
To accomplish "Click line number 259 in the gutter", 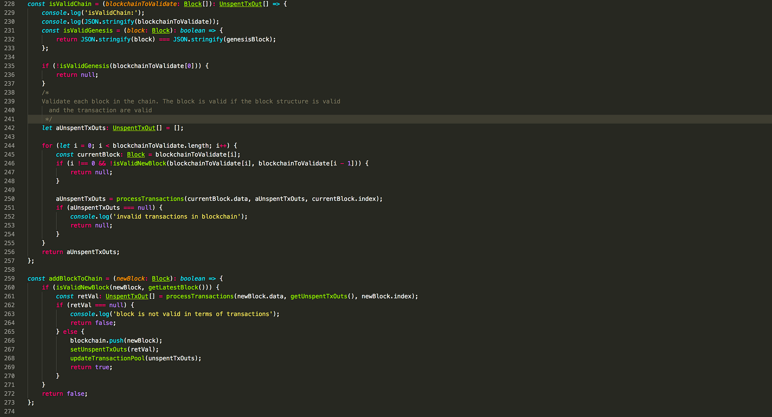I will tap(9, 279).
